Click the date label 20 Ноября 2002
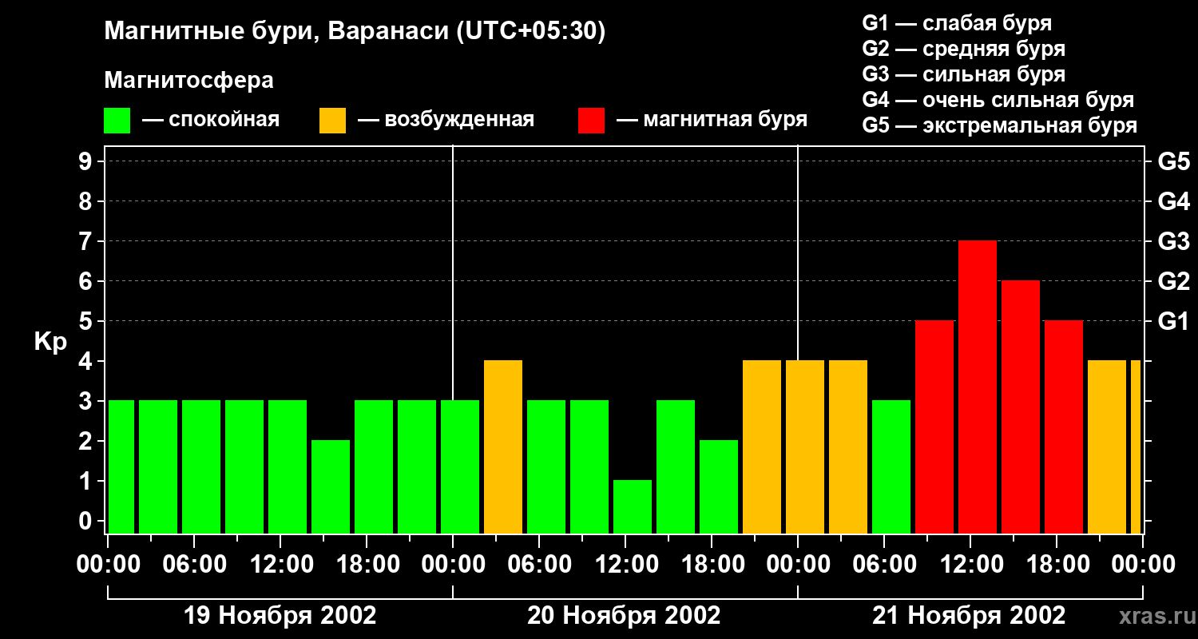Viewport: 1198px width, 639px height. point(624,616)
